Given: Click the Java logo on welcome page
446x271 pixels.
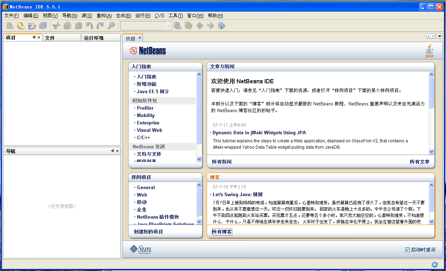Looking at the screenshot, I should click(x=429, y=51).
